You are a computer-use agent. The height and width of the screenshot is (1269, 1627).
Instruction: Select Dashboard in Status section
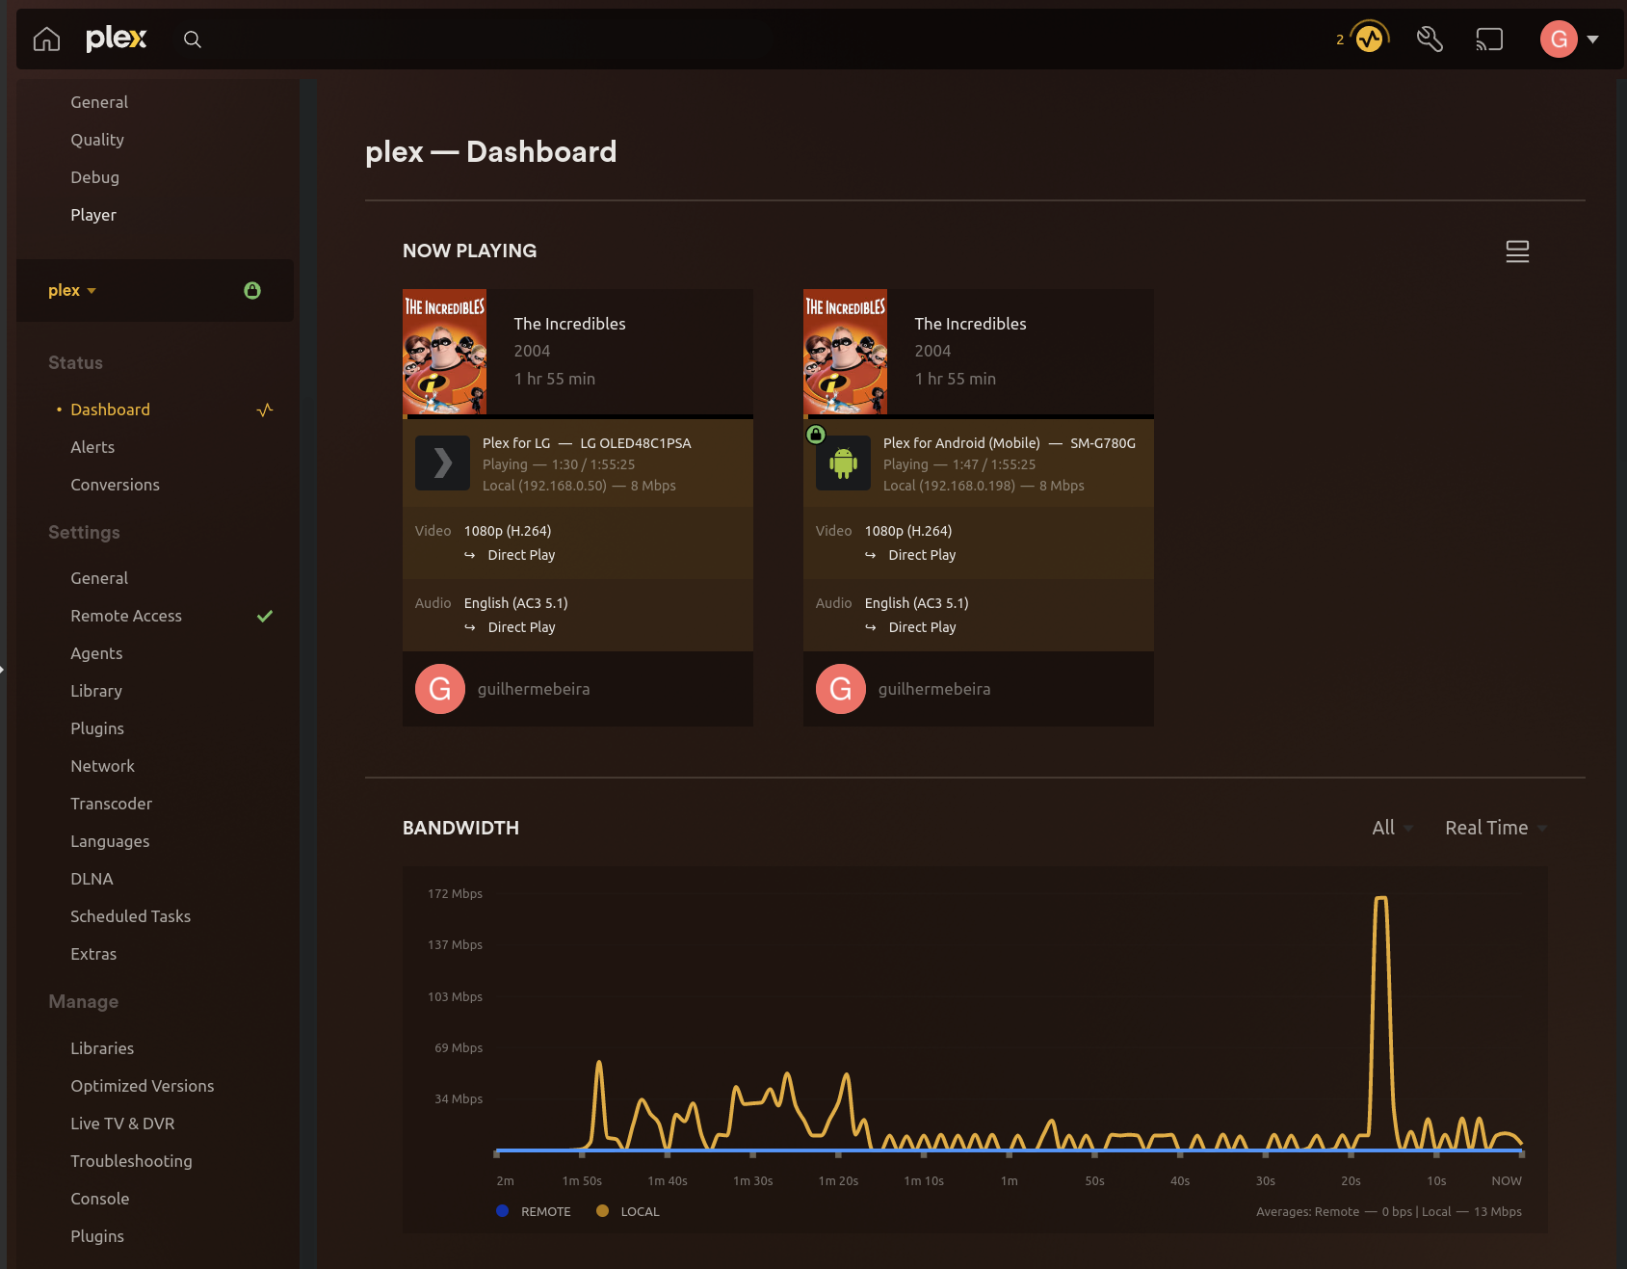(111, 410)
